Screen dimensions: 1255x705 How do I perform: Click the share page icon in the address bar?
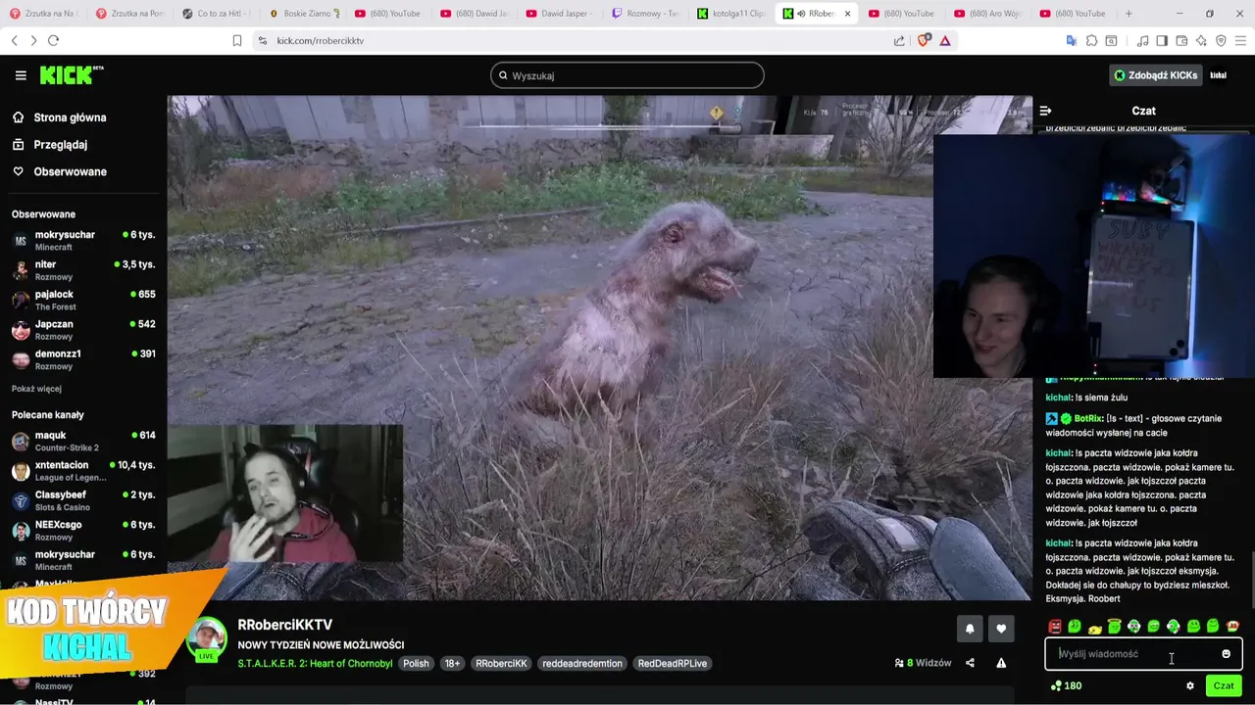[x=899, y=40]
